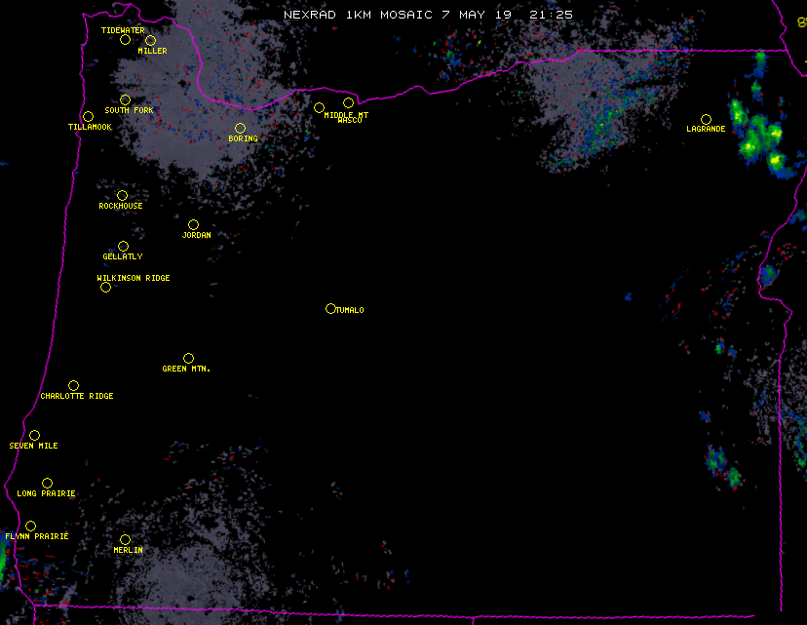
Task: Select the Flynn Prairie station marker
Action: (x=30, y=526)
